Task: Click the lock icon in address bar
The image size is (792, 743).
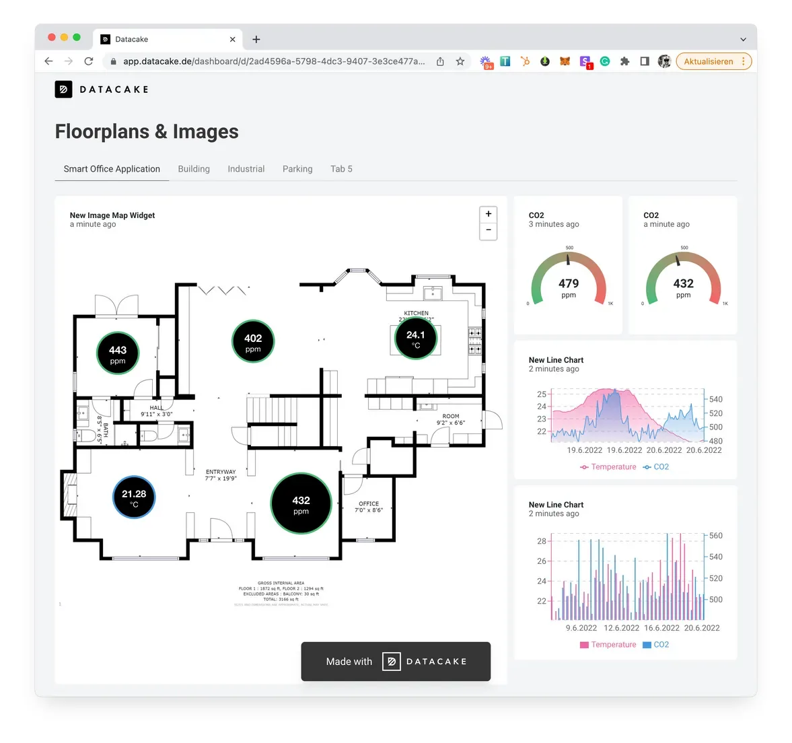Action: point(113,61)
